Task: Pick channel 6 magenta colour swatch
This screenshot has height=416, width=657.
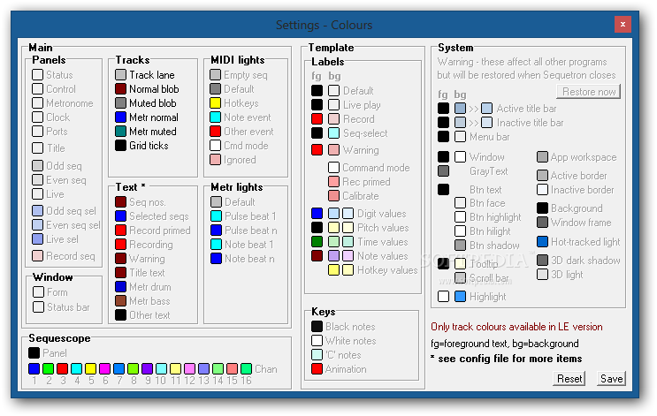Action: click(x=104, y=368)
